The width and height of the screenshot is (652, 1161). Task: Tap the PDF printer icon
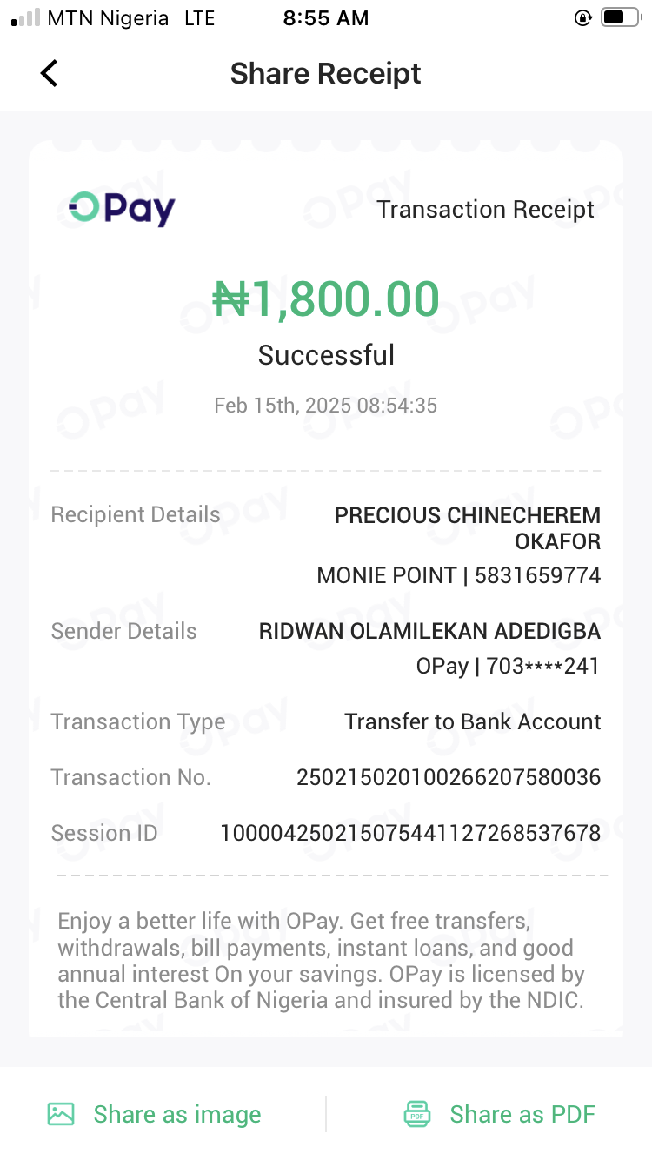417,1114
